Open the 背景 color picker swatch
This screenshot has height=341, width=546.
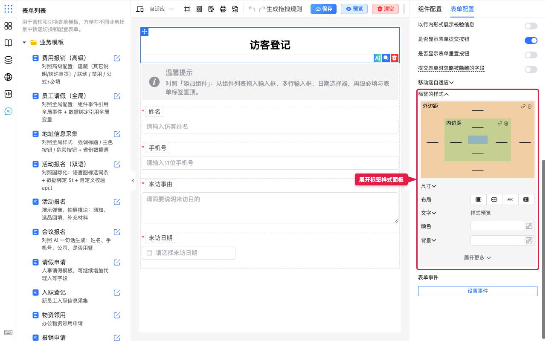(529, 240)
